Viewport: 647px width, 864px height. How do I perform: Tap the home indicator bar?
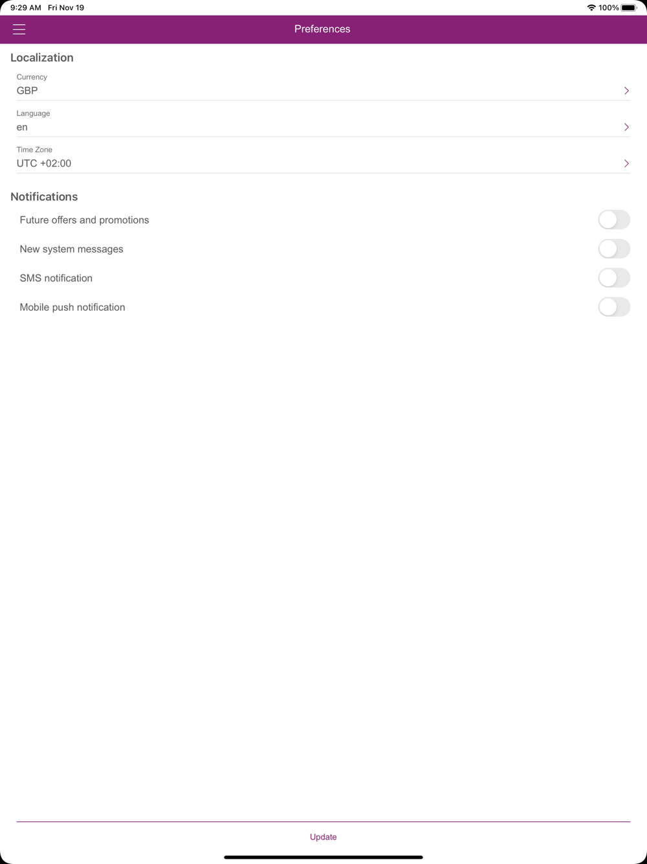pos(323,857)
